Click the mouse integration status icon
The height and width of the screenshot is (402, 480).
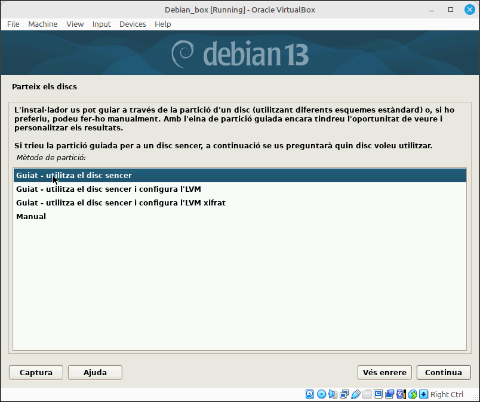point(413,394)
